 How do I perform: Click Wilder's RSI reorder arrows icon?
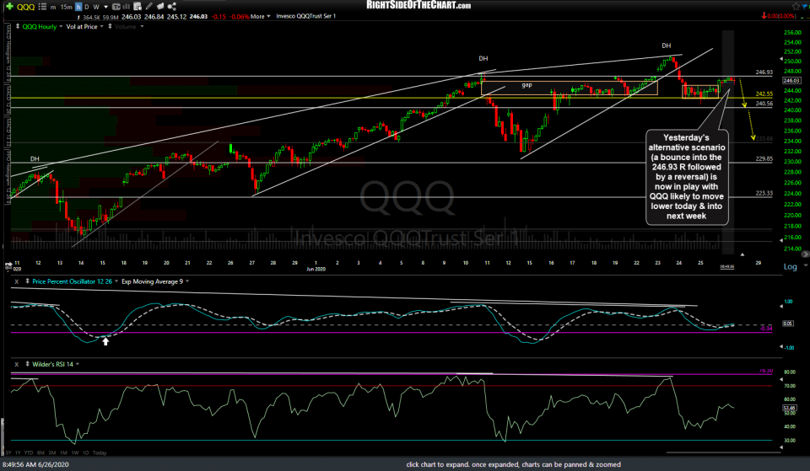click(27, 364)
